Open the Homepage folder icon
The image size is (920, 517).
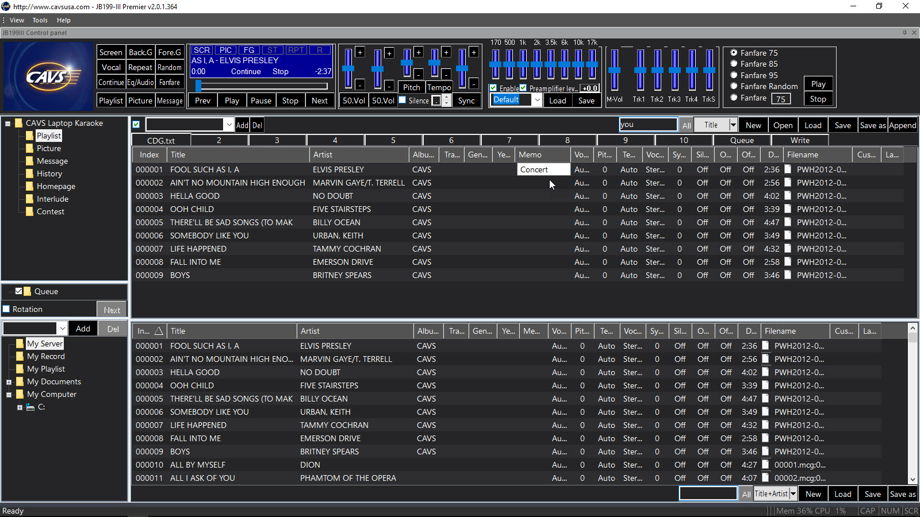pos(29,186)
